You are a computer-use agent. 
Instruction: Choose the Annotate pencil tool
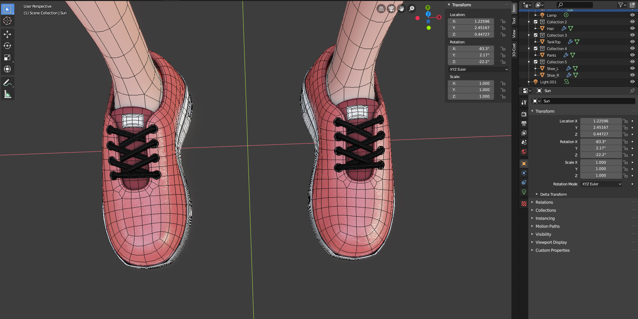coord(7,83)
